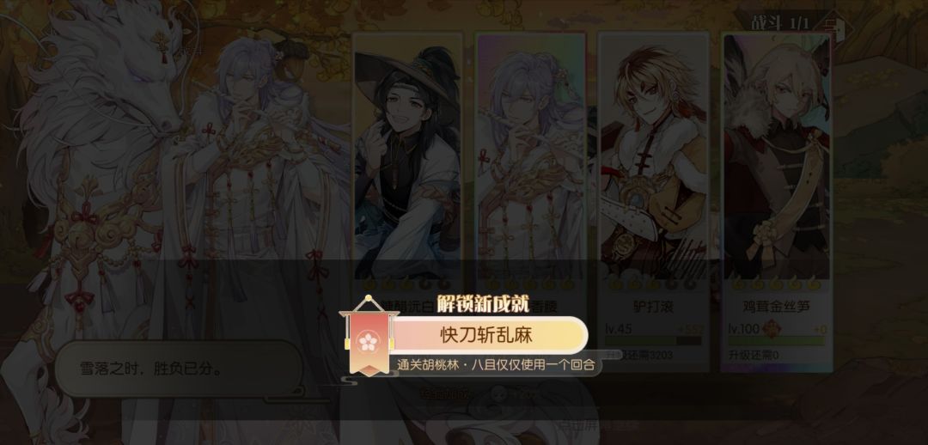Tap the 雪落之时，胜负已分 dialogue bubble
This screenshot has height=445, width=928.
pyautogui.click(x=179, y=369)
